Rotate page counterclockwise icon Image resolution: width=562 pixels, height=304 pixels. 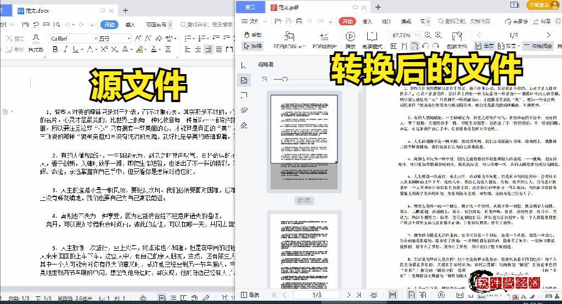tap(425, 46)
